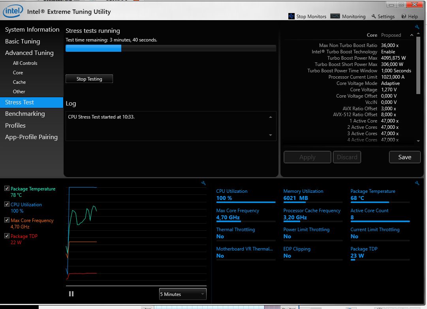Click the Help question mark icon

[x=404, y=16]
